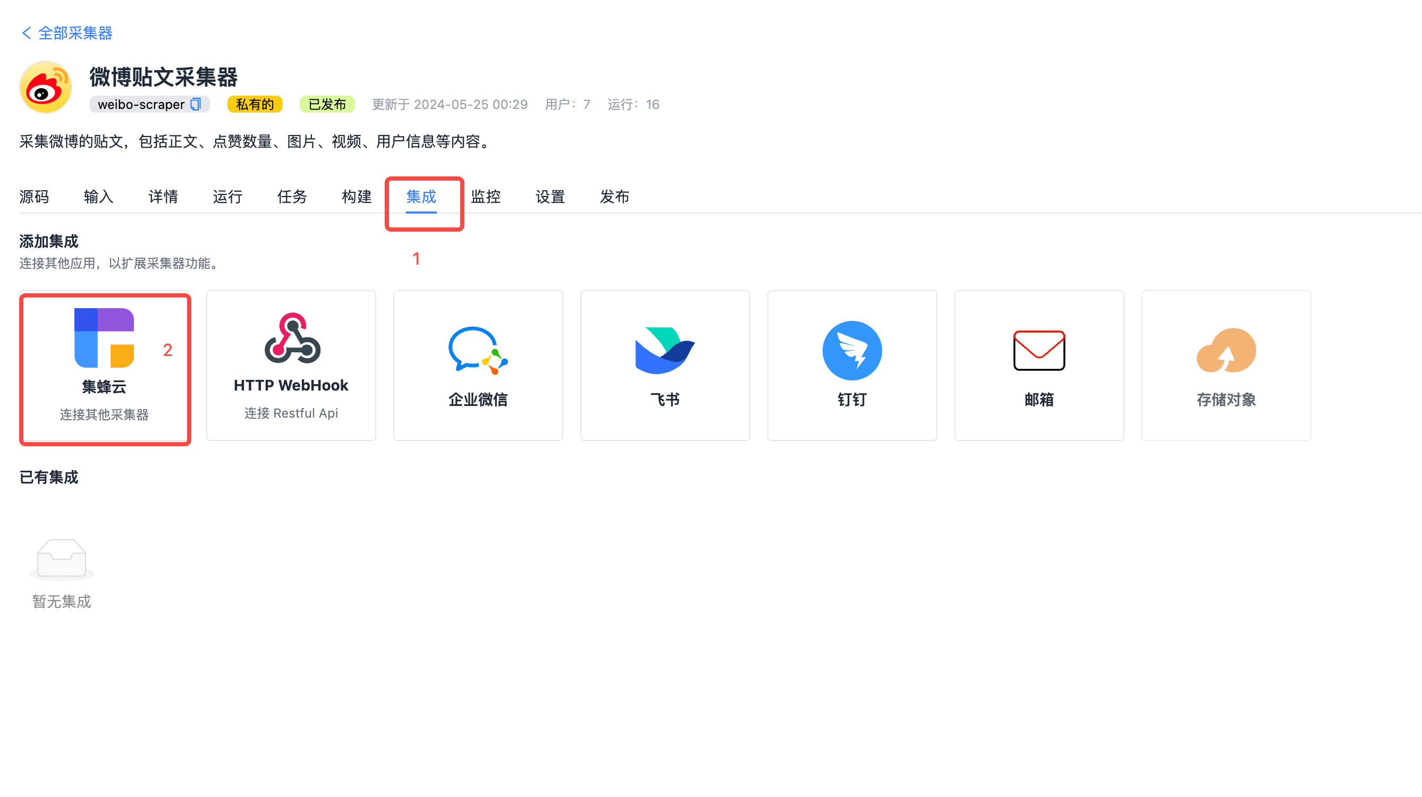Click the 用户：7 count
The width and height of the screenshot is (1422, 797).
[568, 104]
